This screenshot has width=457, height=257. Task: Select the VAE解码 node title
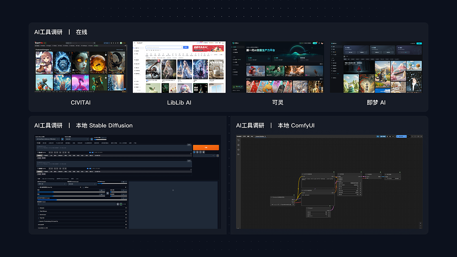[x=370, y=174]
